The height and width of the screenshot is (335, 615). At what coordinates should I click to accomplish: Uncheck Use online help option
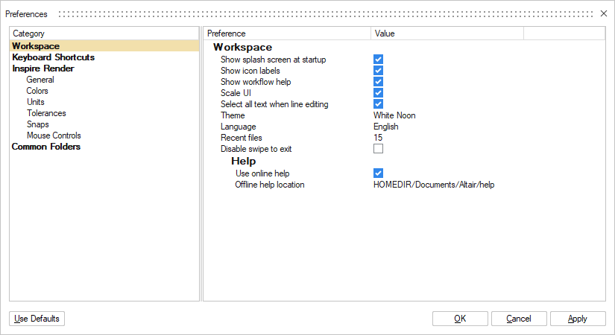[x=378, y=173]
